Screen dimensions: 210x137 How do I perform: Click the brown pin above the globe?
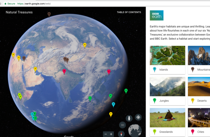pos(49,14)
